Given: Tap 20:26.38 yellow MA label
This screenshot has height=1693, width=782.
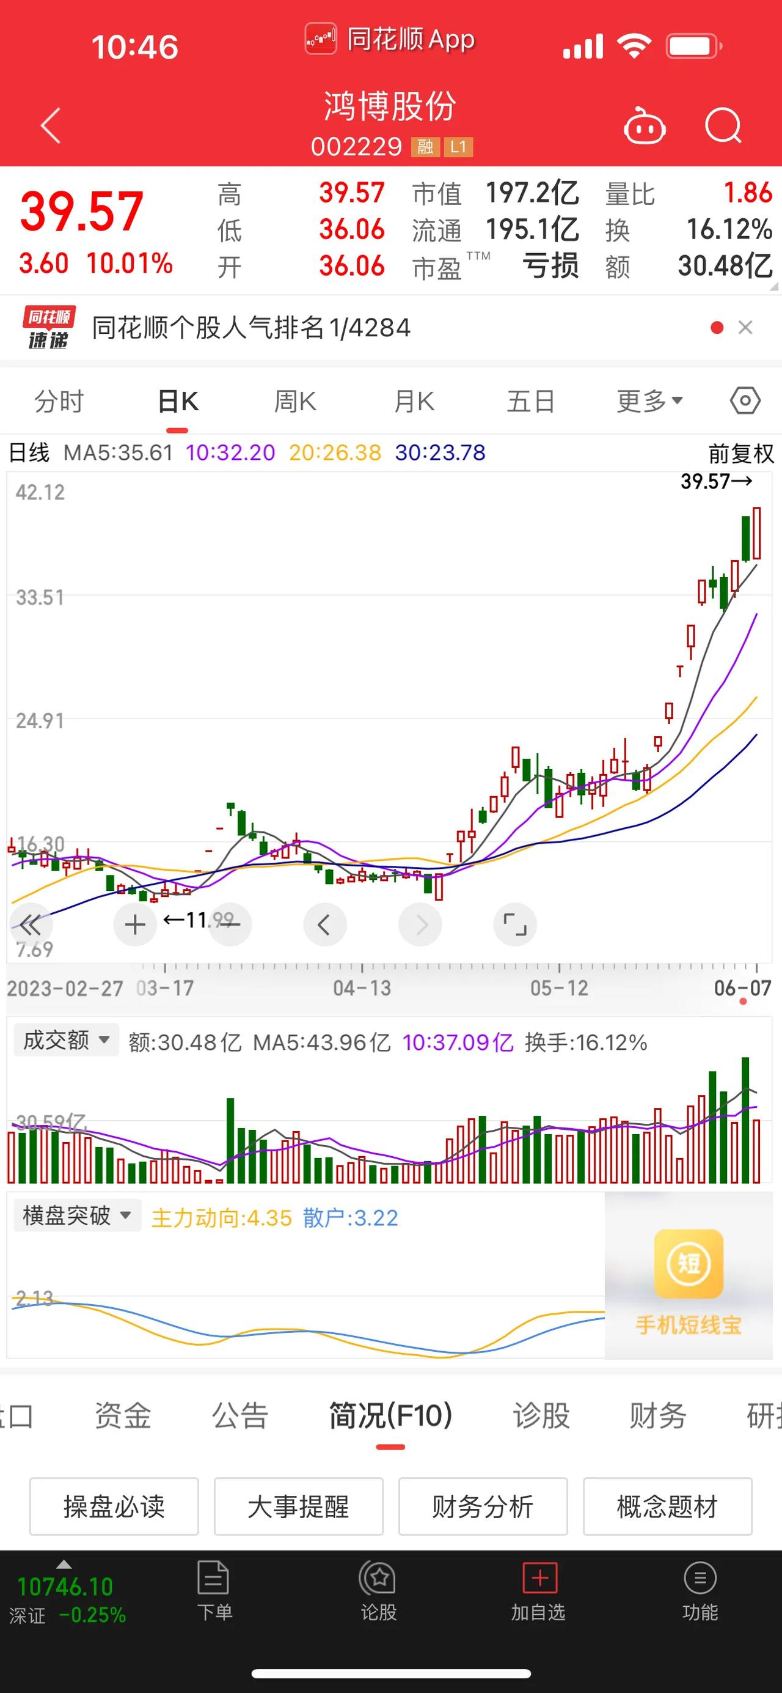Looking at the screenshot, I should pos(335,453).
